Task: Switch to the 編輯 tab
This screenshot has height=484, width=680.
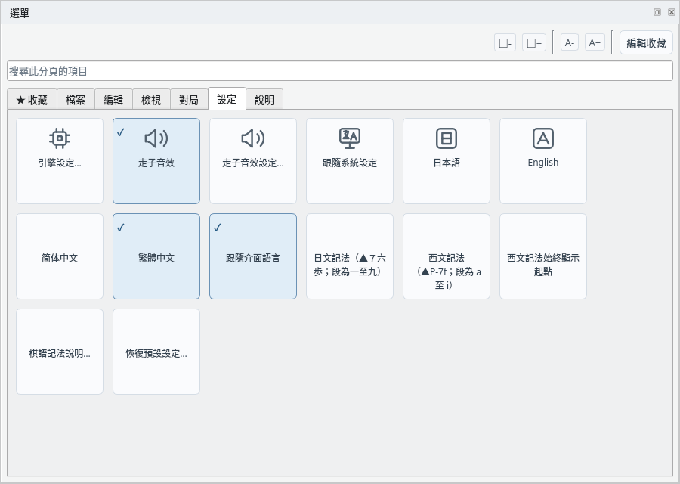Action: (x=113, y=100)
